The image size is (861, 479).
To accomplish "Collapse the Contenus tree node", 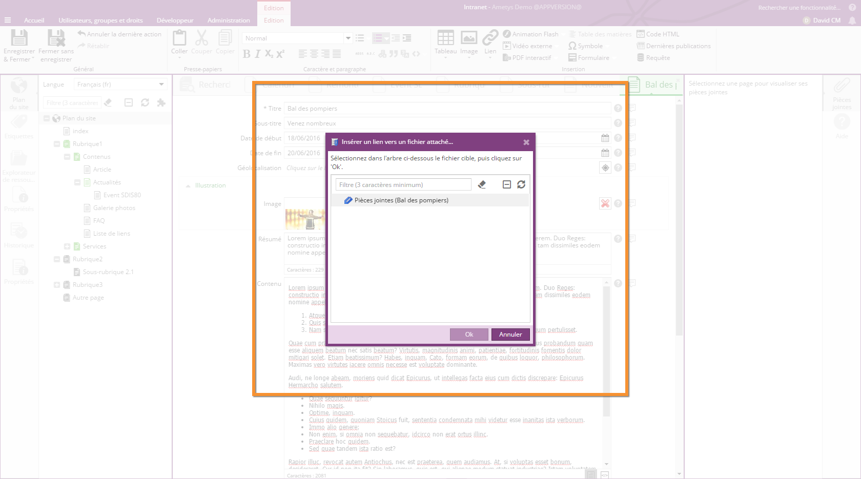I will (67, 157).
